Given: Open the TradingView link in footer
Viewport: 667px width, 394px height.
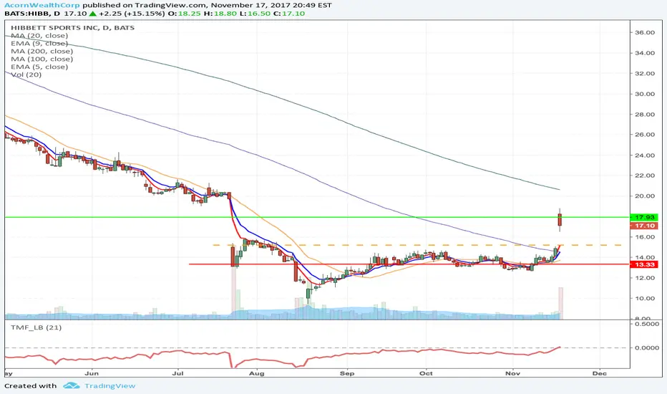Looking at the screenshot, I should click(x=109, y=385).
